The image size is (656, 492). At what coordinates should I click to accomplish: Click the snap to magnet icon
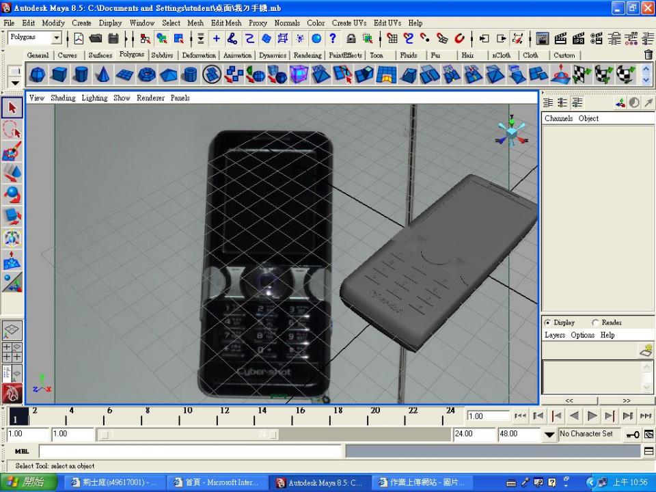tap(459, 39)
